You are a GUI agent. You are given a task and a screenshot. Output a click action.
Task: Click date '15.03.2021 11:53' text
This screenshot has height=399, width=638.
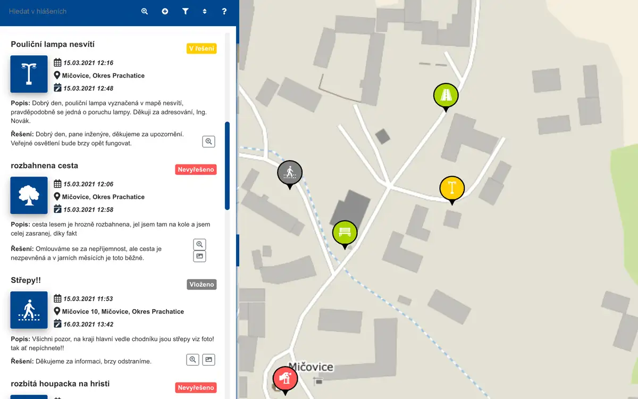pyautogui.click(x=88, y=298)
